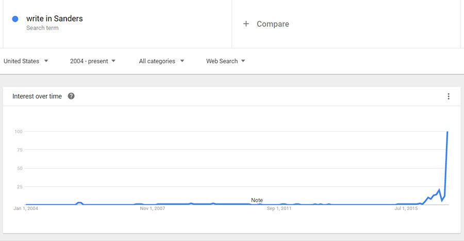Click the Sep 1, 2011 axis label
The width and height of the screenshot is (464, 241).
click(x=279, y=209)
